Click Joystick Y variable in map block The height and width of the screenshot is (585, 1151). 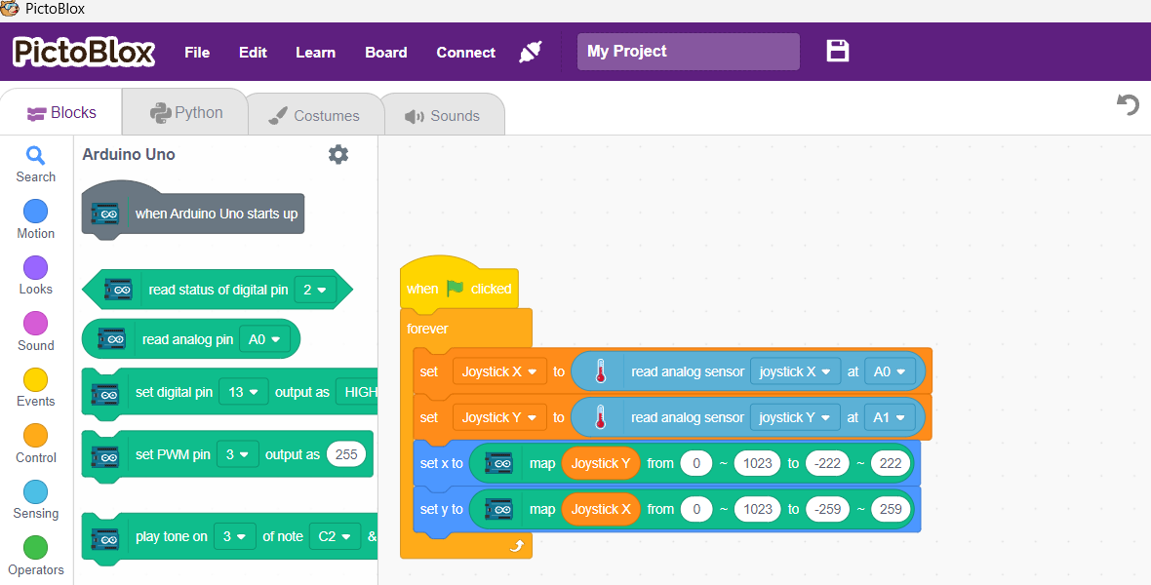(601, 463)
